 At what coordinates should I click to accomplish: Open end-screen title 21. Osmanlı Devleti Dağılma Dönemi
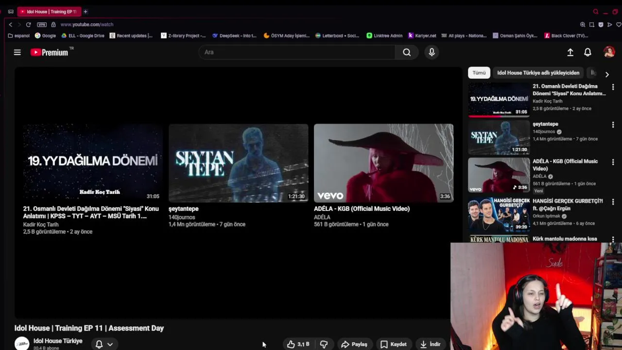click(91, 212)
